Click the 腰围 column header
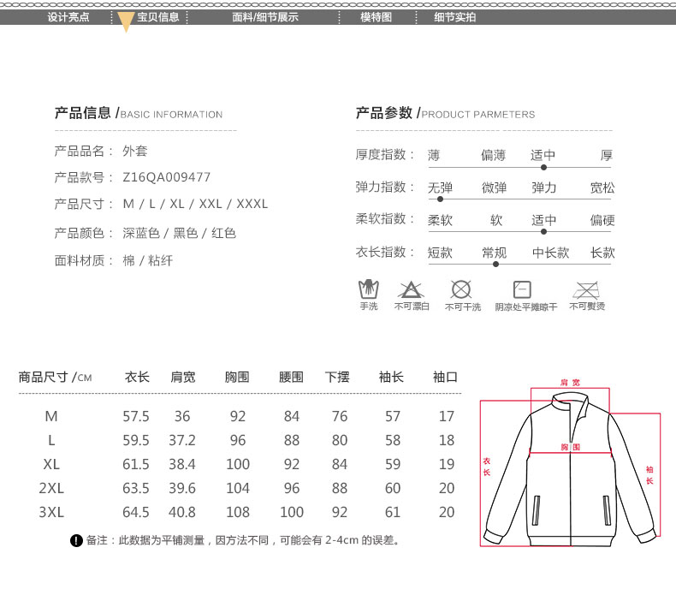This screenshot has width=676, height=607. coord(292,377)
